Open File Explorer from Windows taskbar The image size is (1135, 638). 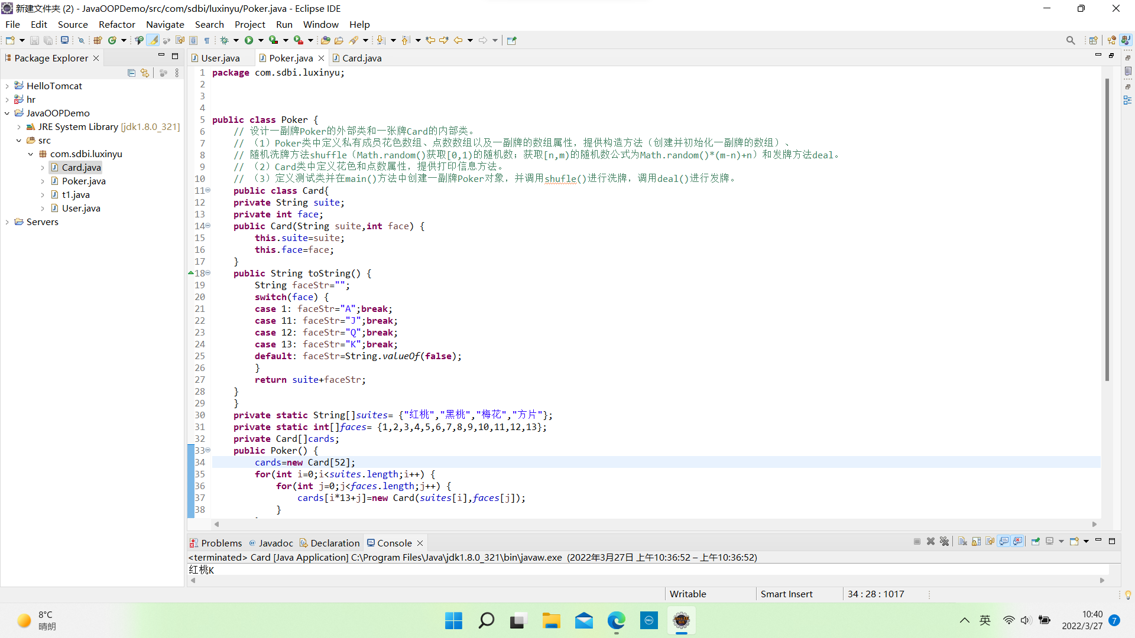[551, 620]
